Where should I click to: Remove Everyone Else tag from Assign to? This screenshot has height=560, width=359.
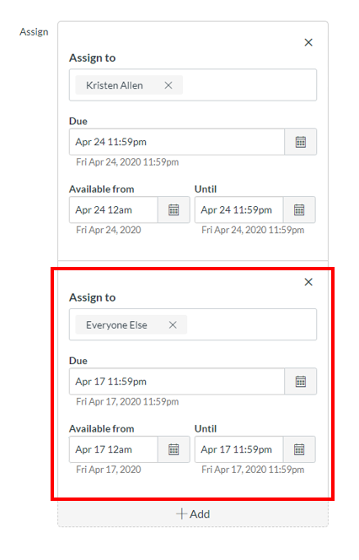coord(173,325)
